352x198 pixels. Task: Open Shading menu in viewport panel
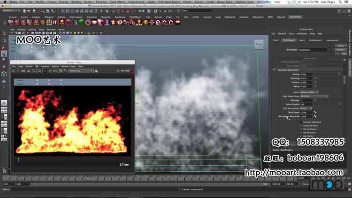pos(21,30)
